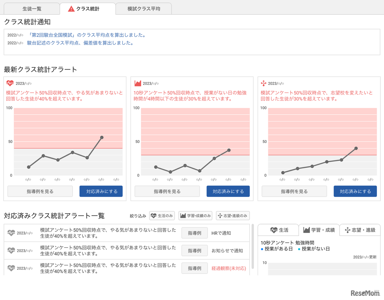Image resolution: width=384 pixels, height=300 pixels.
Task: Open 指導例を見る for the motivation alert
Action: pos(40,191)
